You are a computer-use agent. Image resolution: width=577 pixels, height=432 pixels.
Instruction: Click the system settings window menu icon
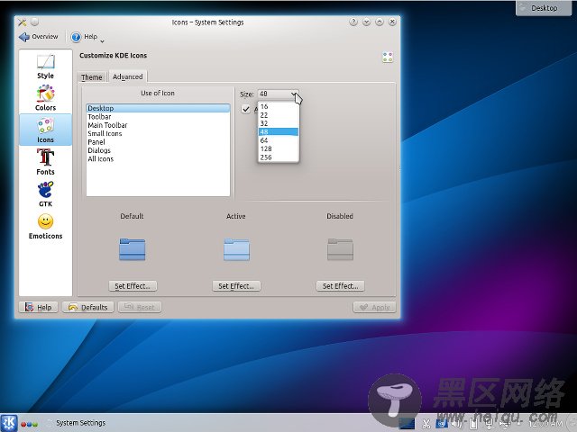(x=22, y=22)
